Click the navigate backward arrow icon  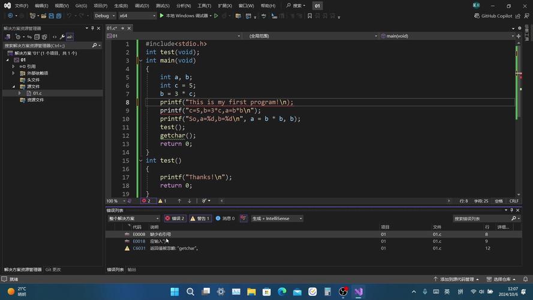click(10, 16)
